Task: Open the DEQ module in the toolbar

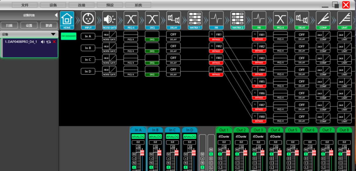Action: [152, 19]
